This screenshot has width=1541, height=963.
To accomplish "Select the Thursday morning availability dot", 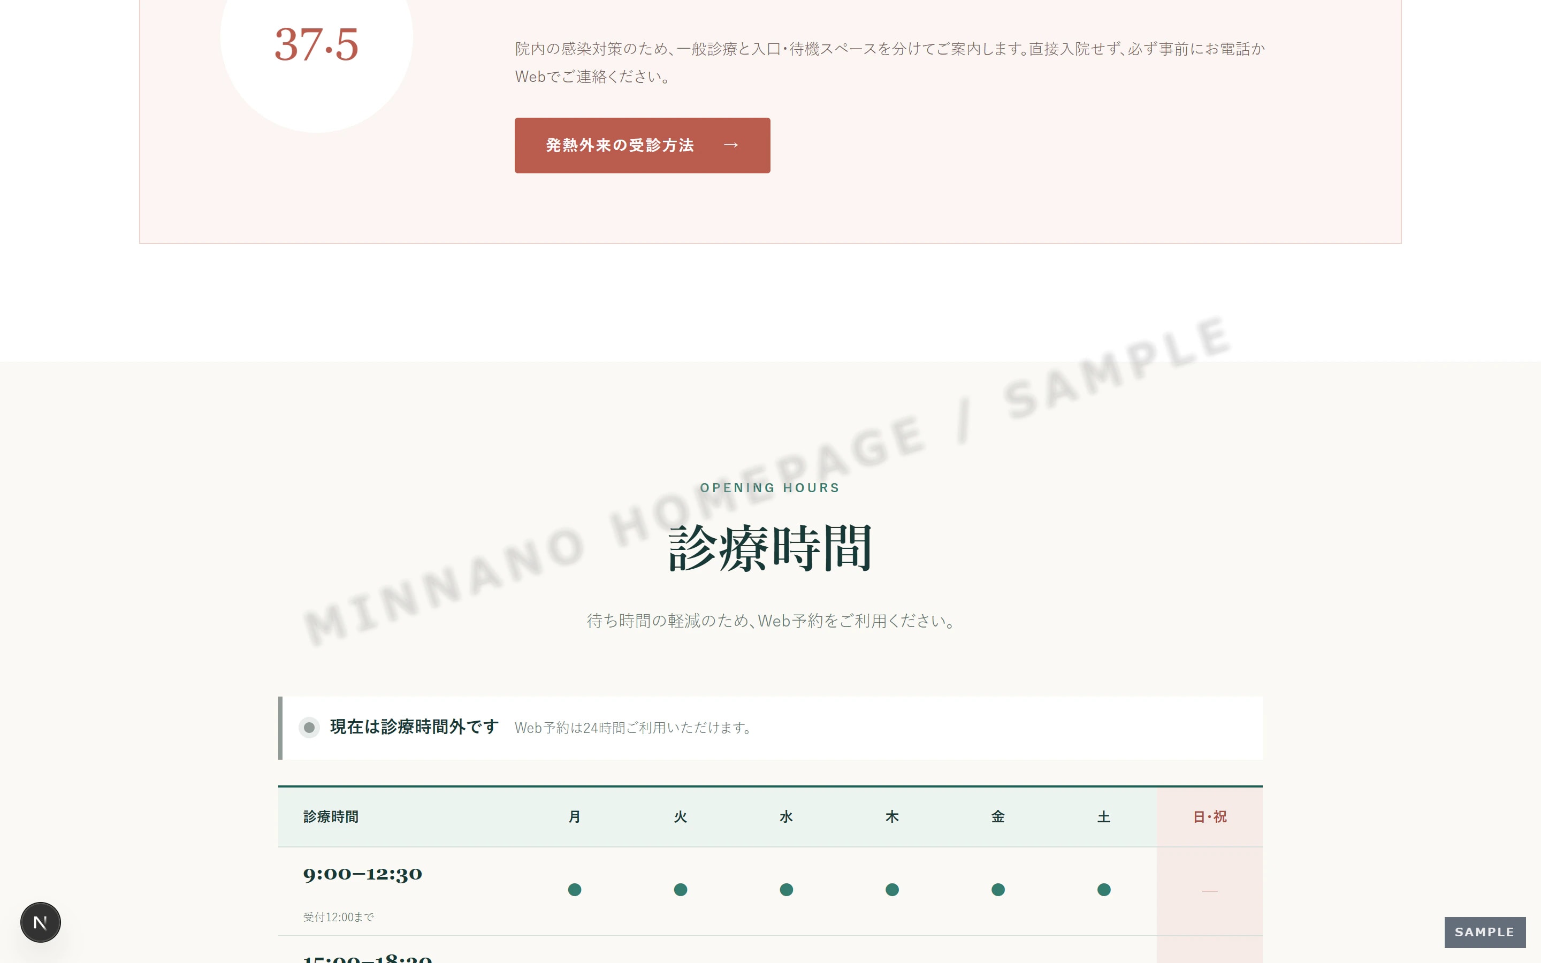I will [892, 889].
